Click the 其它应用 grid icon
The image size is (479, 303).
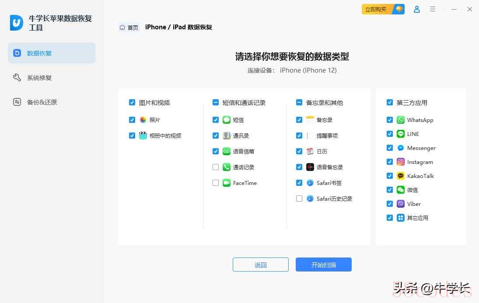[401, 218]
